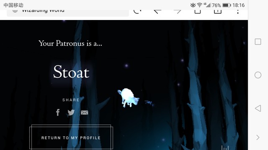Tap the Wizarding World address bar
The image size is (268, 150).
coord(68,13)
